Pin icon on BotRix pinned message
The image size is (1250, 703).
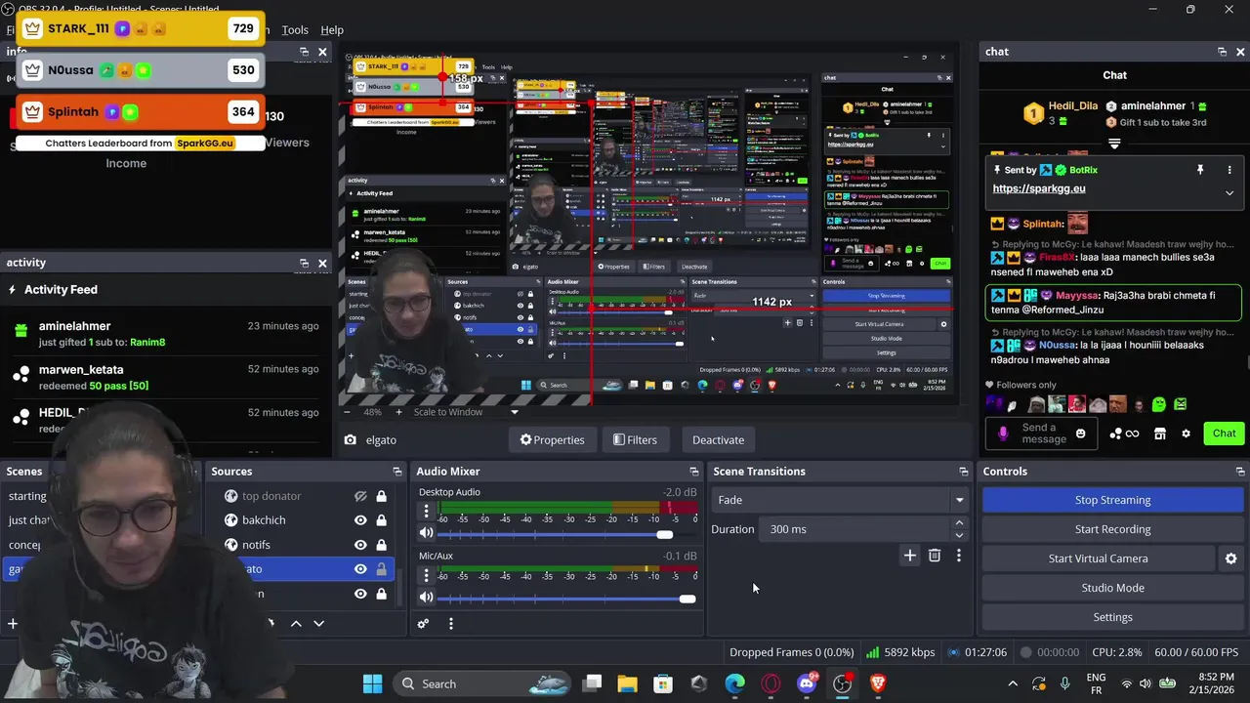click(x=1200, y=170)
